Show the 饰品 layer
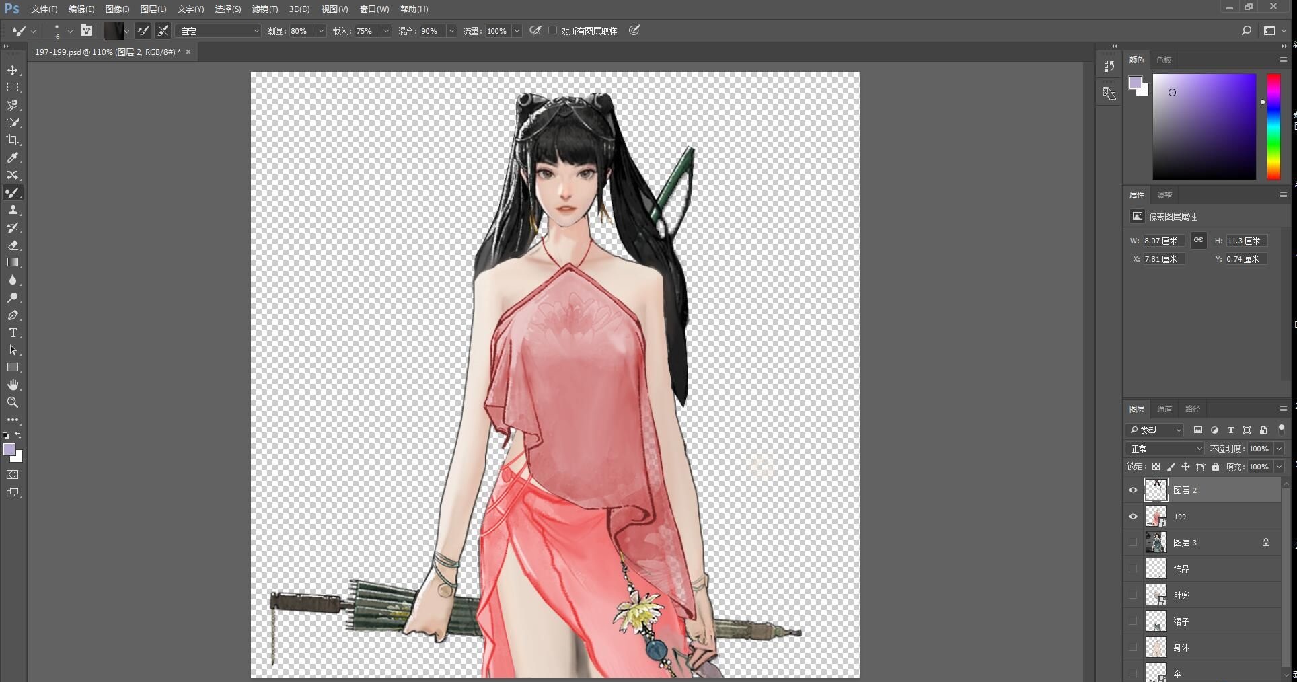This screenshot has width=1297, height=682. (1133, 569)
